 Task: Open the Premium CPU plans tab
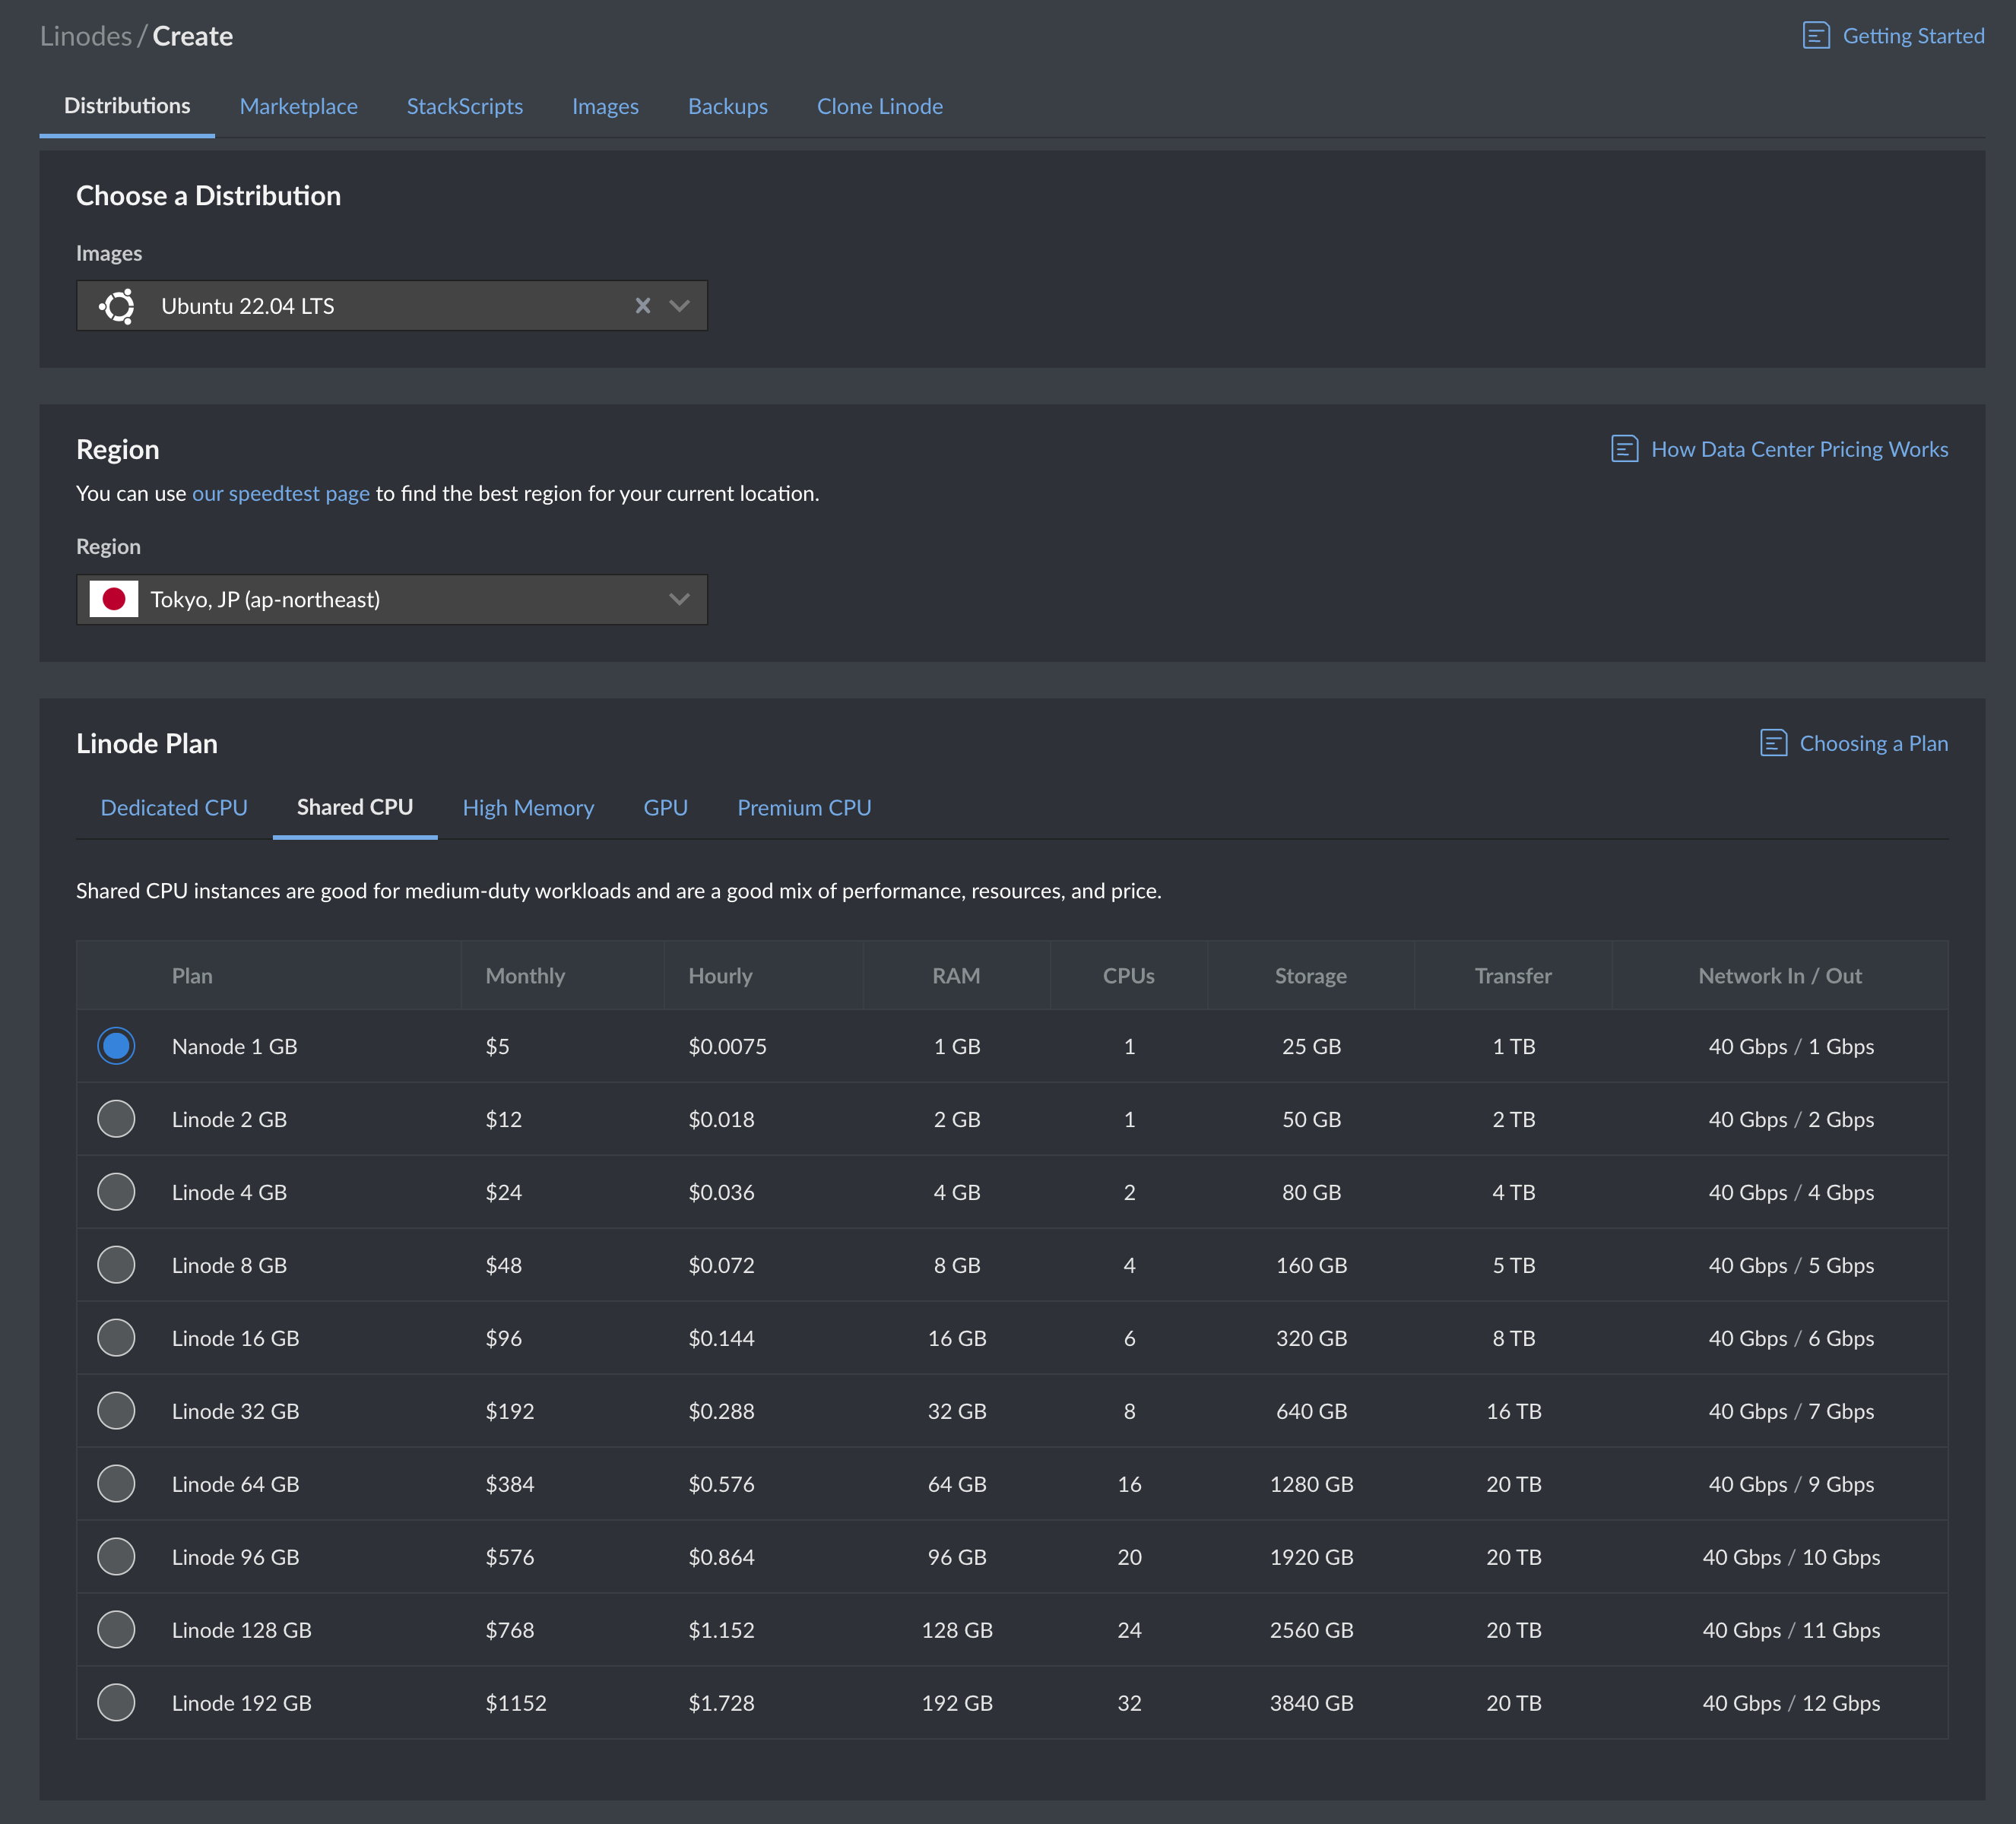[804, 808]
